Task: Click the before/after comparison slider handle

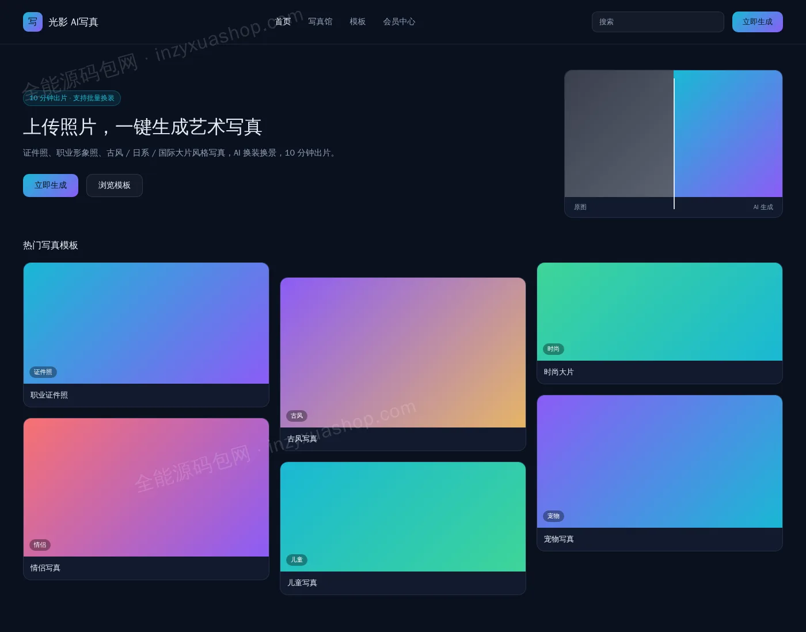Action: 674,143
